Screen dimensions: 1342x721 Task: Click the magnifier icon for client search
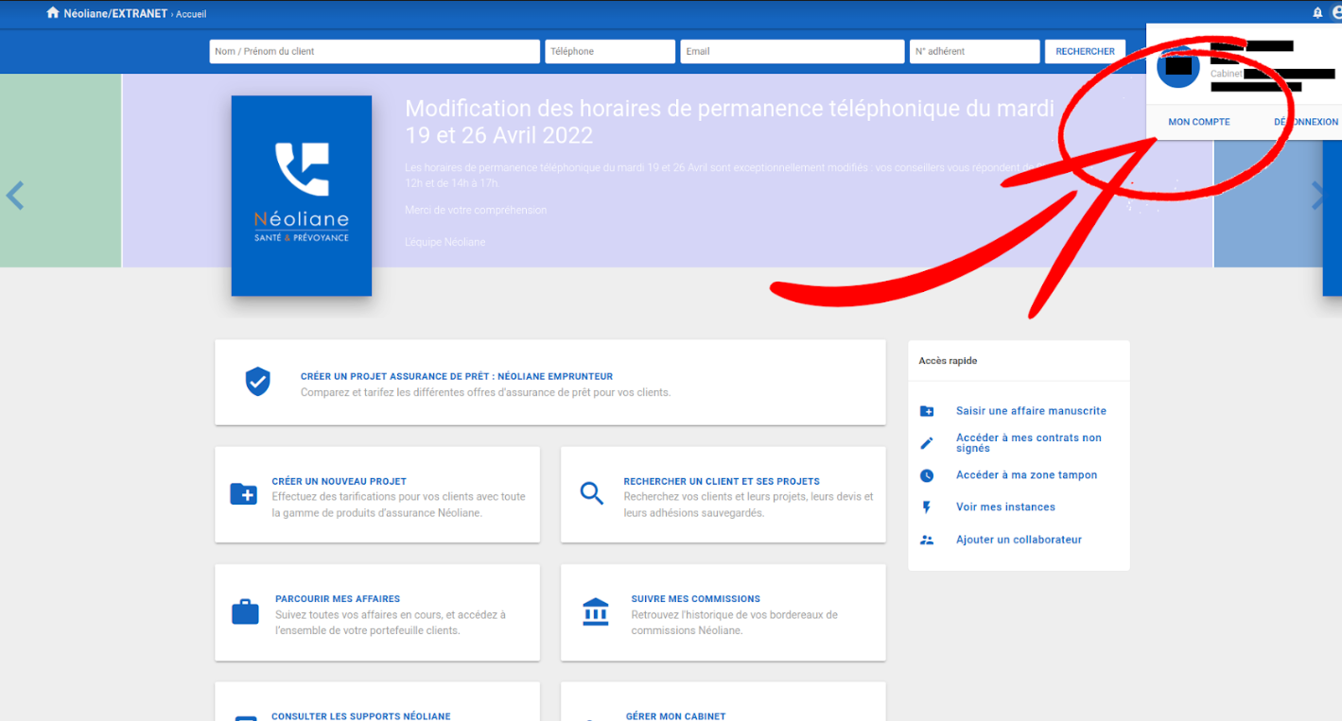592,493
